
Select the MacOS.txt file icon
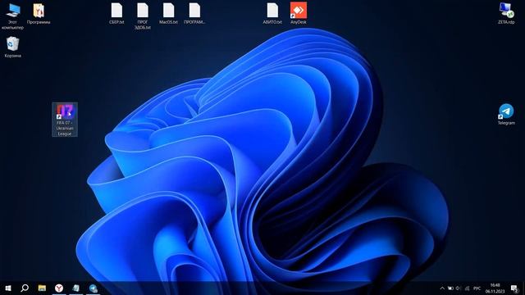coord(168,13)
